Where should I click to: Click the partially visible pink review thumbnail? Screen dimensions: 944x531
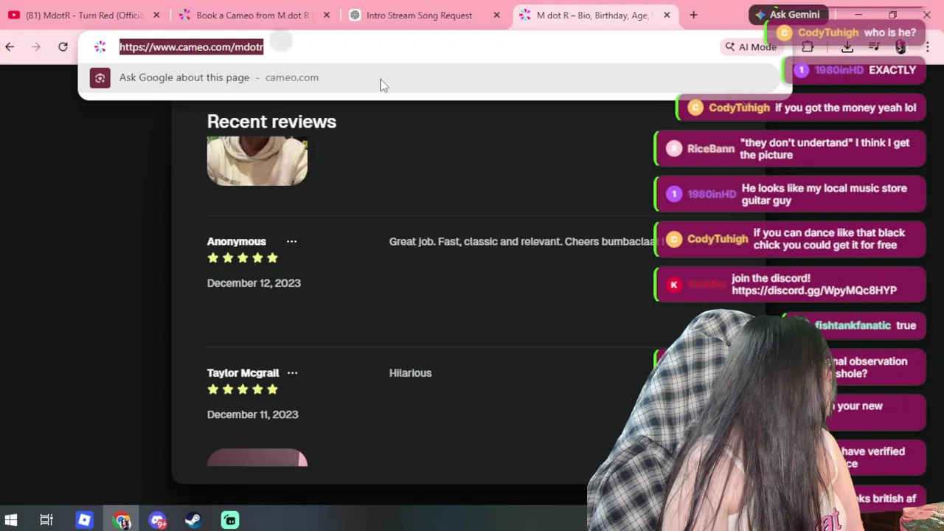point(257,457)
